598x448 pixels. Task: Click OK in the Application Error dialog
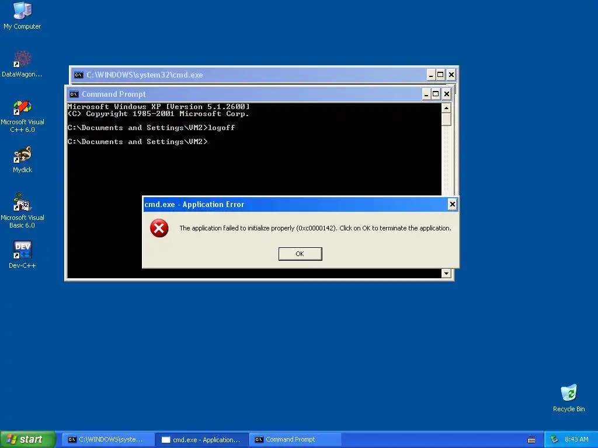(x=300, y=254)
